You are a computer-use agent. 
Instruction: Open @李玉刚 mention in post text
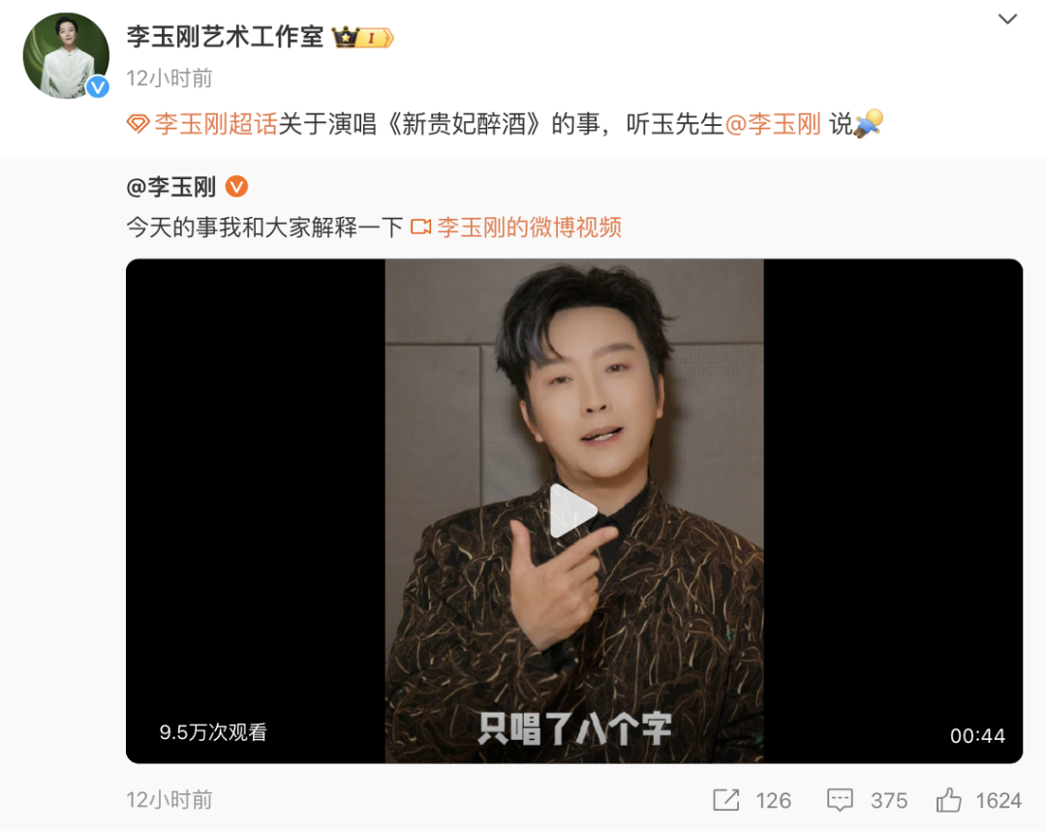773,124
